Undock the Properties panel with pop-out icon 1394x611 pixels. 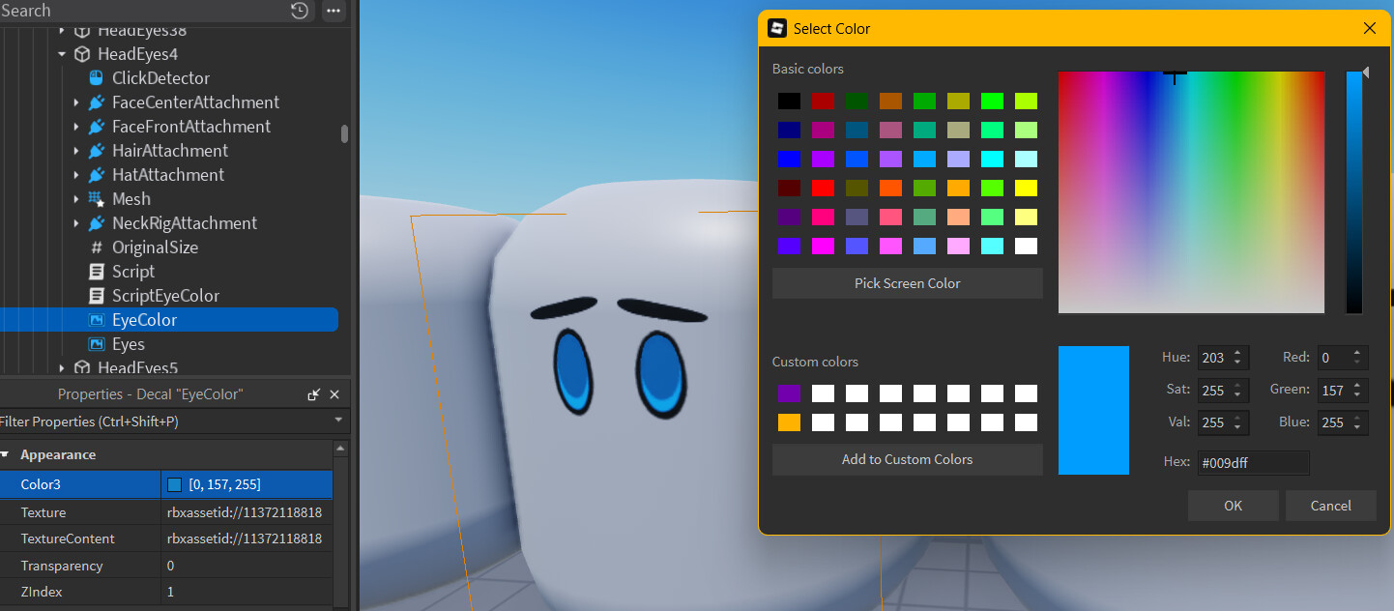point(313,394)
